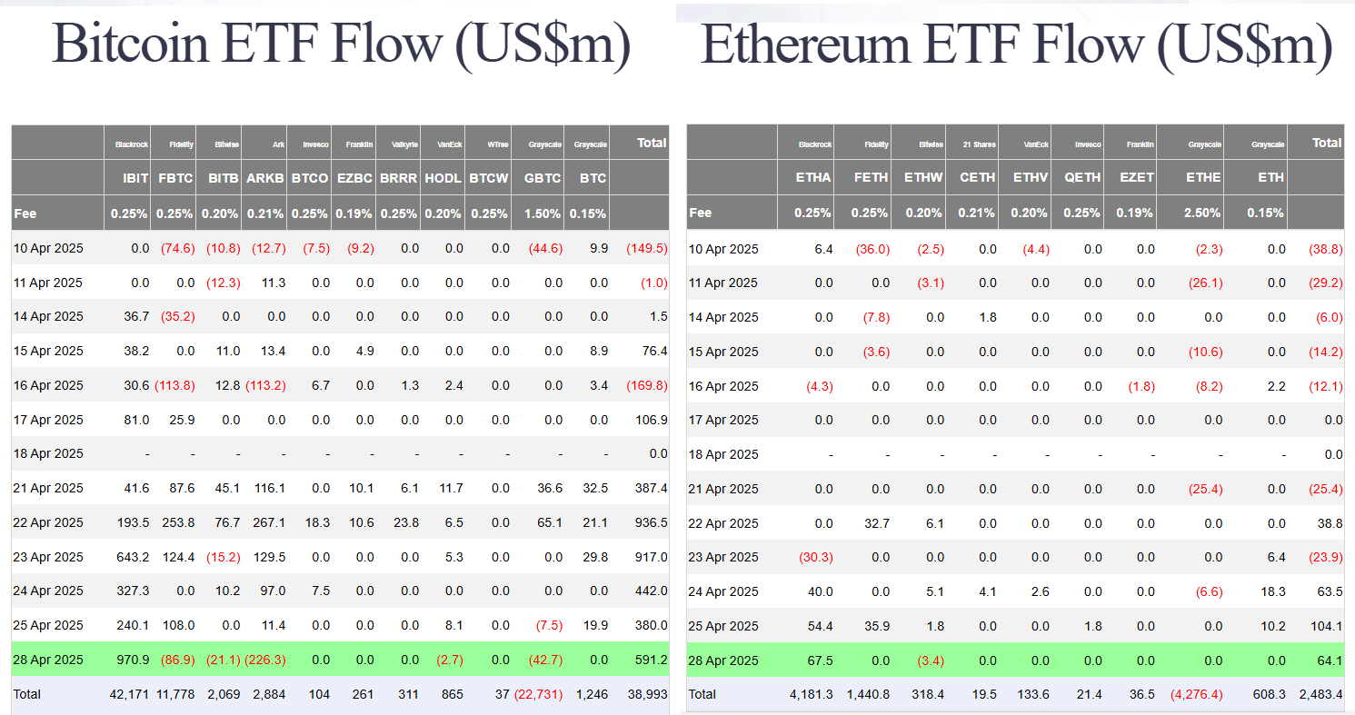Screen dimensions: 1355x715
Task: Select the GBTC 1.50% fee cell
Action: click(542, 213)
